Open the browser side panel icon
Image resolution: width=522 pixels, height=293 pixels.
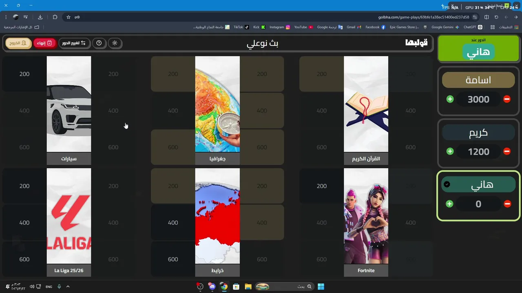(487, 17)
